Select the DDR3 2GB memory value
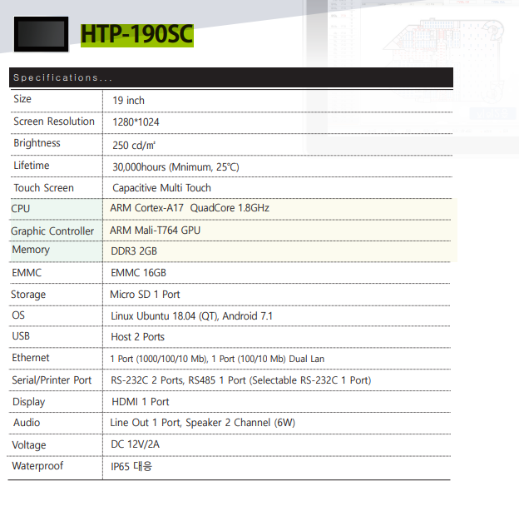519x511 pixels. (x=134, y=251)
